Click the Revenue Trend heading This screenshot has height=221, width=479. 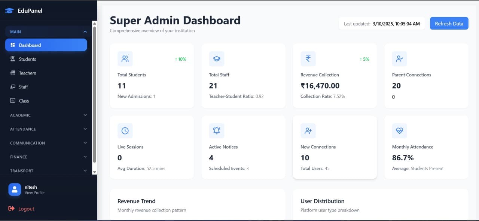pyautogui.click(x=136, y=201)
